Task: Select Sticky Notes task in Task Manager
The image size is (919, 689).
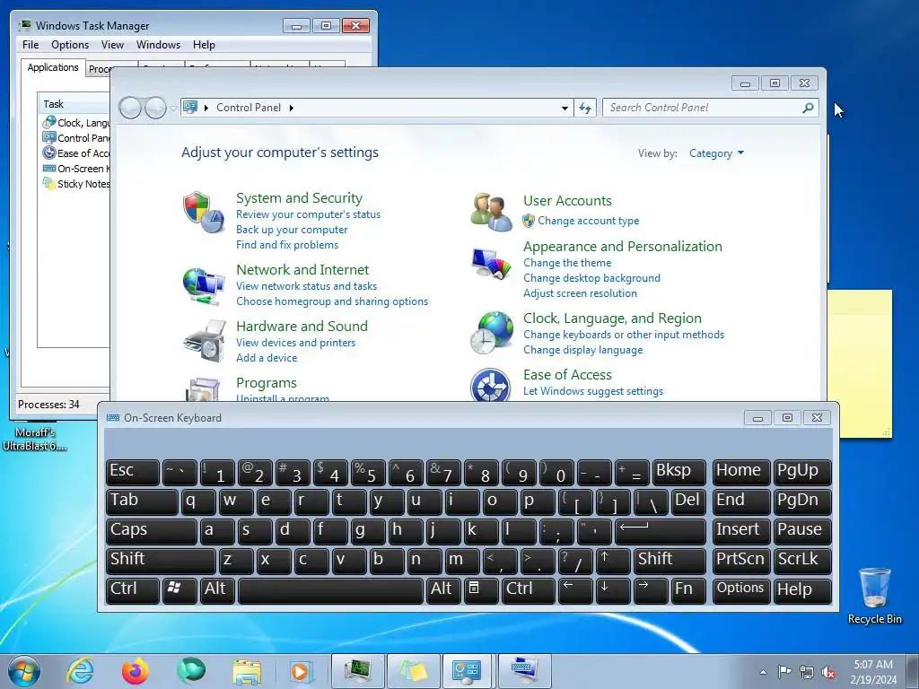Action: click(x=75, y=184)
